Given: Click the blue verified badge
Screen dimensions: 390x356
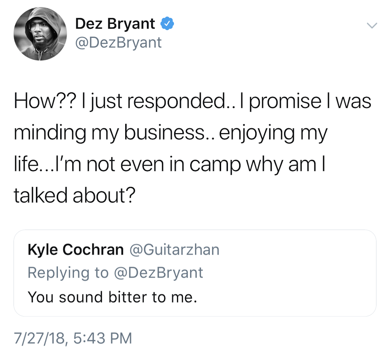Looking at the screenshot, I should [x=167, y=24].
